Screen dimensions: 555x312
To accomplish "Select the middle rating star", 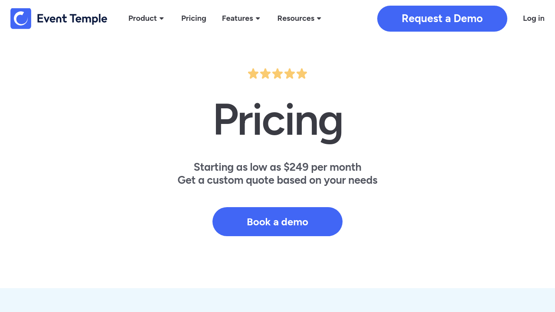I will pyautogui.click(x=277, y=74).
